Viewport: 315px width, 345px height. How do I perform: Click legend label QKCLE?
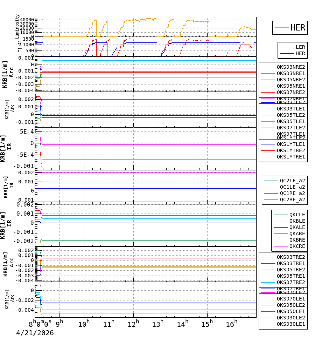(297, 215)
